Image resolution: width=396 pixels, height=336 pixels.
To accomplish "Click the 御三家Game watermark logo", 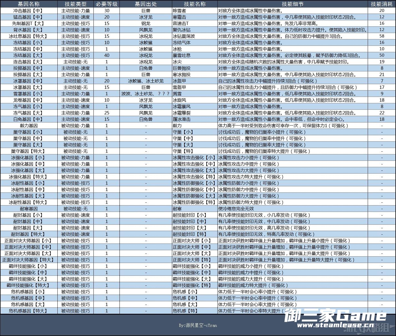I will pos(336,315).
